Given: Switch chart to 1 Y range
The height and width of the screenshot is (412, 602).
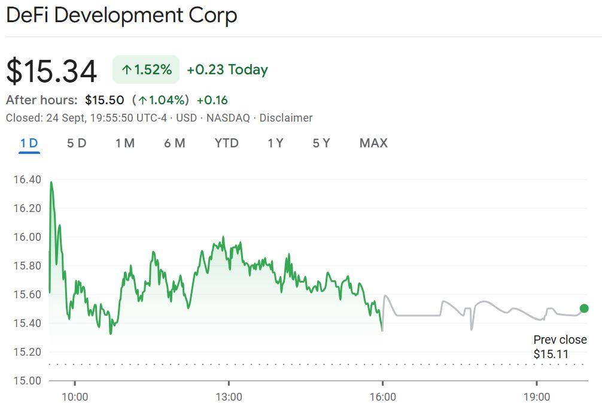Looking at the screenshot, I should (275, 143).
